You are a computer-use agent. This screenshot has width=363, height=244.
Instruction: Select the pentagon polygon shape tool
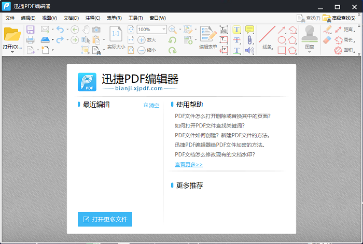point(292,40)
